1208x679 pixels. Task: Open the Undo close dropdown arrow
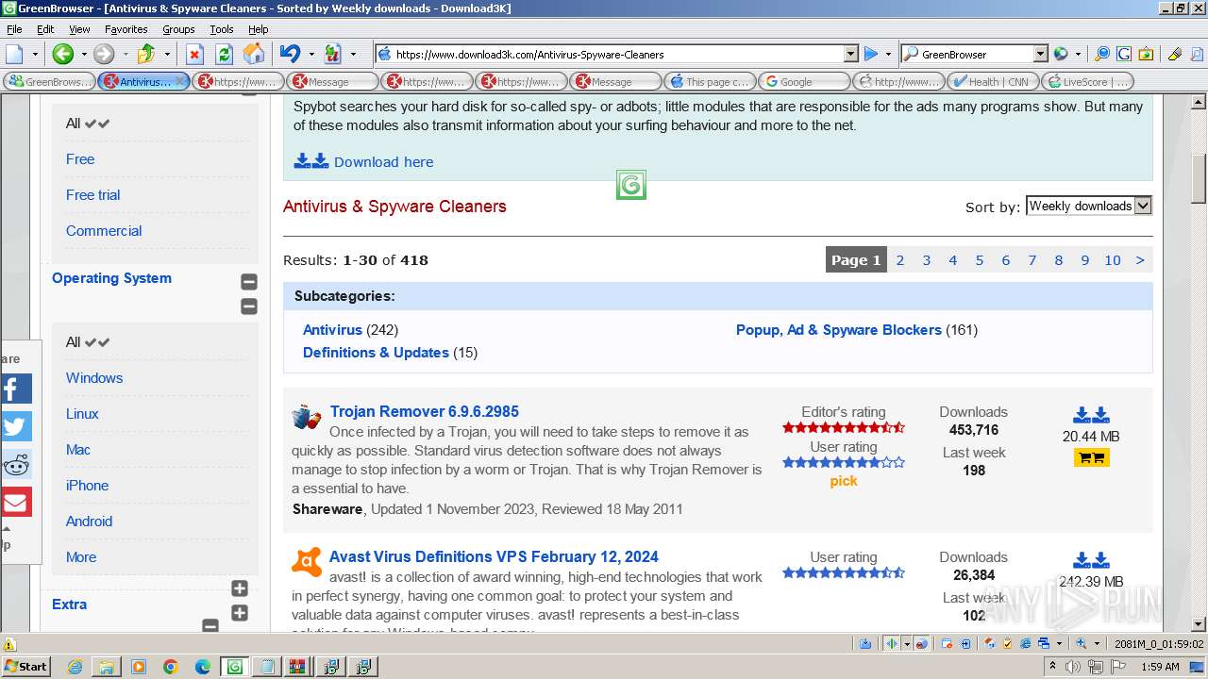pyautogui.click(x=310, y=54)
